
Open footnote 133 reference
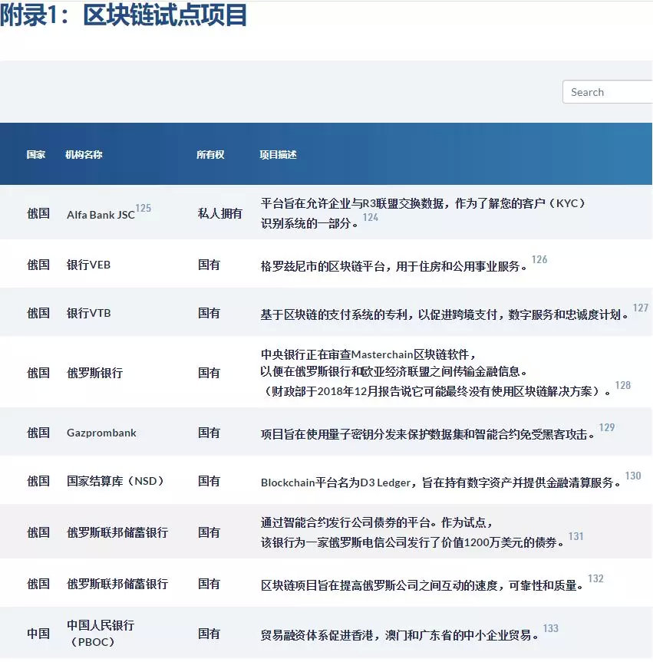(551, 629)
